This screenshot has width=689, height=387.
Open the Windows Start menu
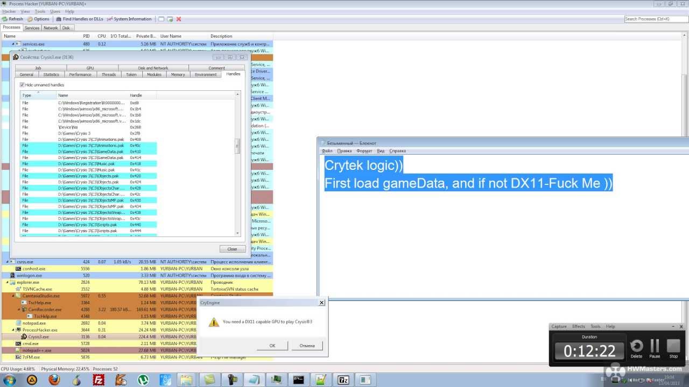(9, 379)
